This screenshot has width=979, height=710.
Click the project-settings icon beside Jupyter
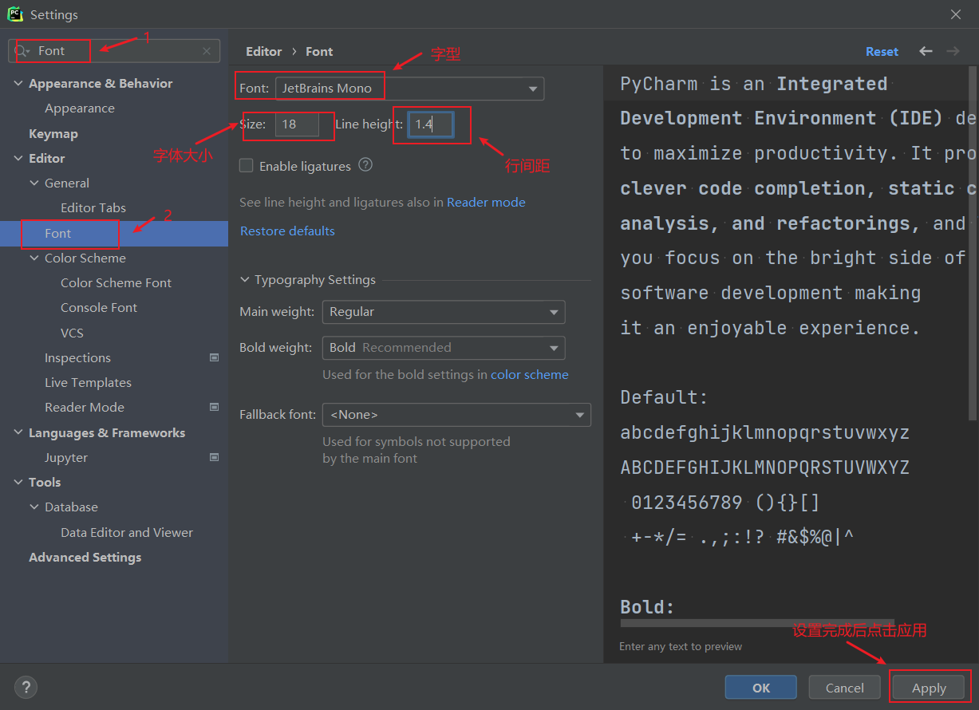click(x=214, y=457)
